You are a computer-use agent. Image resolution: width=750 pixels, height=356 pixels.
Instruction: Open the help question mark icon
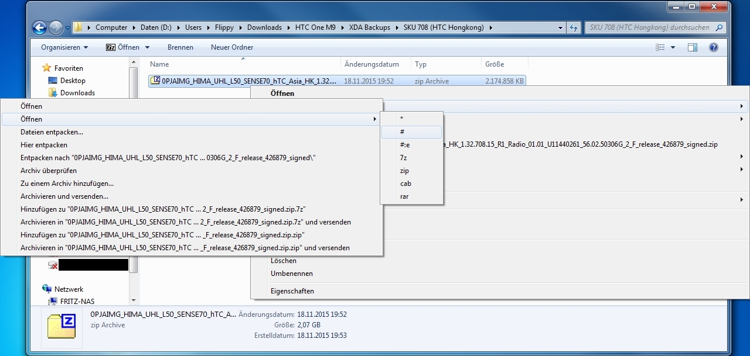[713, 47]
